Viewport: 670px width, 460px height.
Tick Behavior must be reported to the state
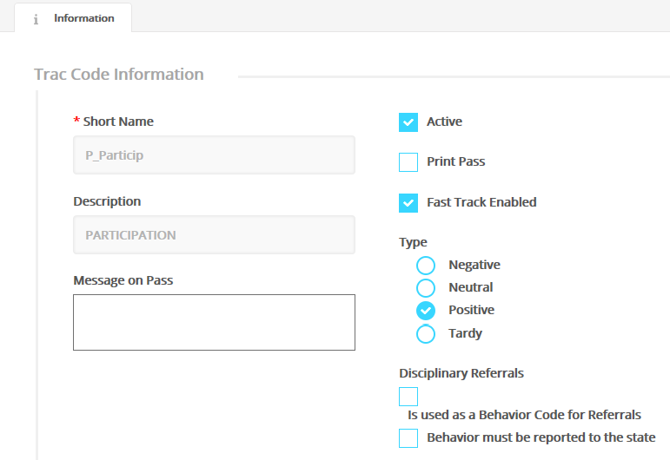pos(408,438)
